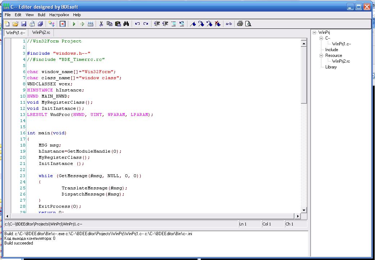Switch to the WinPrj2.rc tab
The image size is (375, 260).
(x=41, y=32)
